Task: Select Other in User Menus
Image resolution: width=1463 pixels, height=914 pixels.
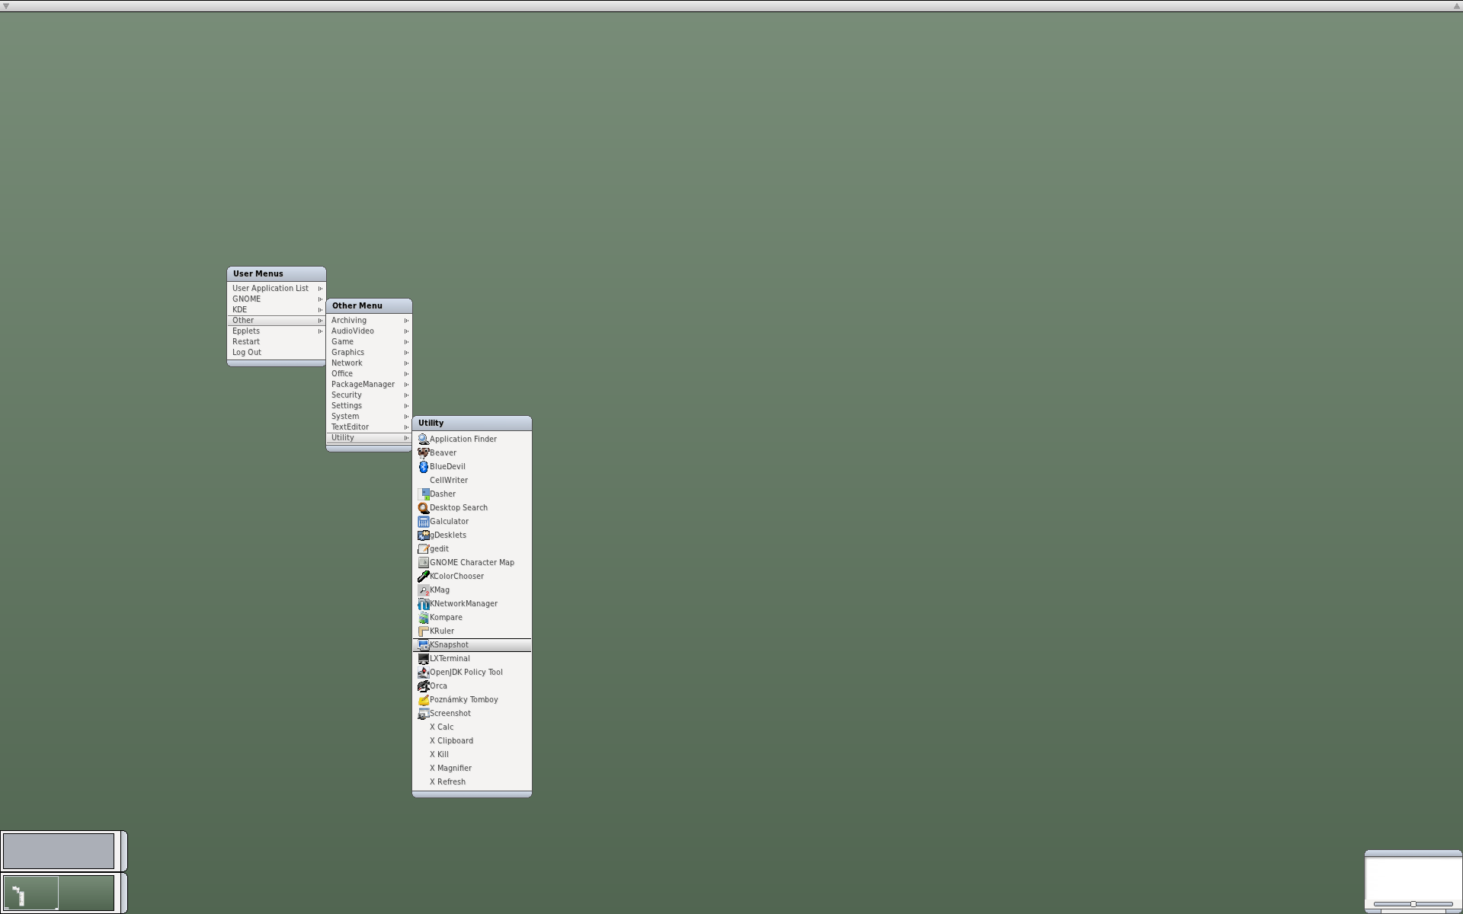Action: [x=277, y=321]
